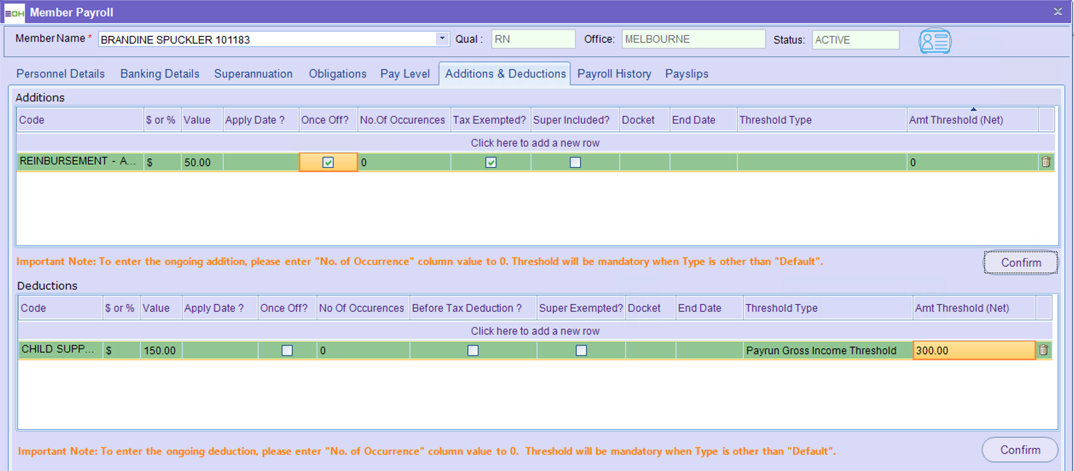Delete the Reimbursement addition row
1074x471 pixels.
click(x=1046, y=162)
